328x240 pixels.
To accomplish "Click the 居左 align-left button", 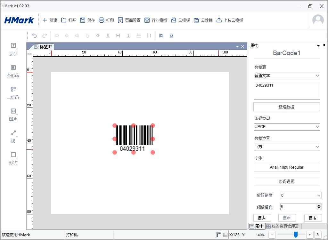I will point(262,218).
